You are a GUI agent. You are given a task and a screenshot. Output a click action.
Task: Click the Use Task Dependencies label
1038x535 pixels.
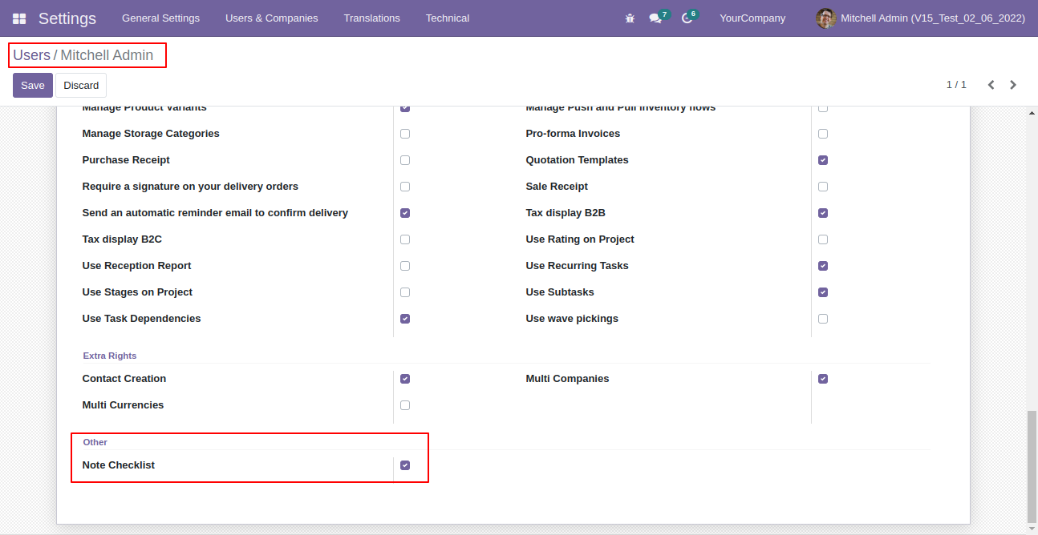pyautogui.click(x=141, y=319)
